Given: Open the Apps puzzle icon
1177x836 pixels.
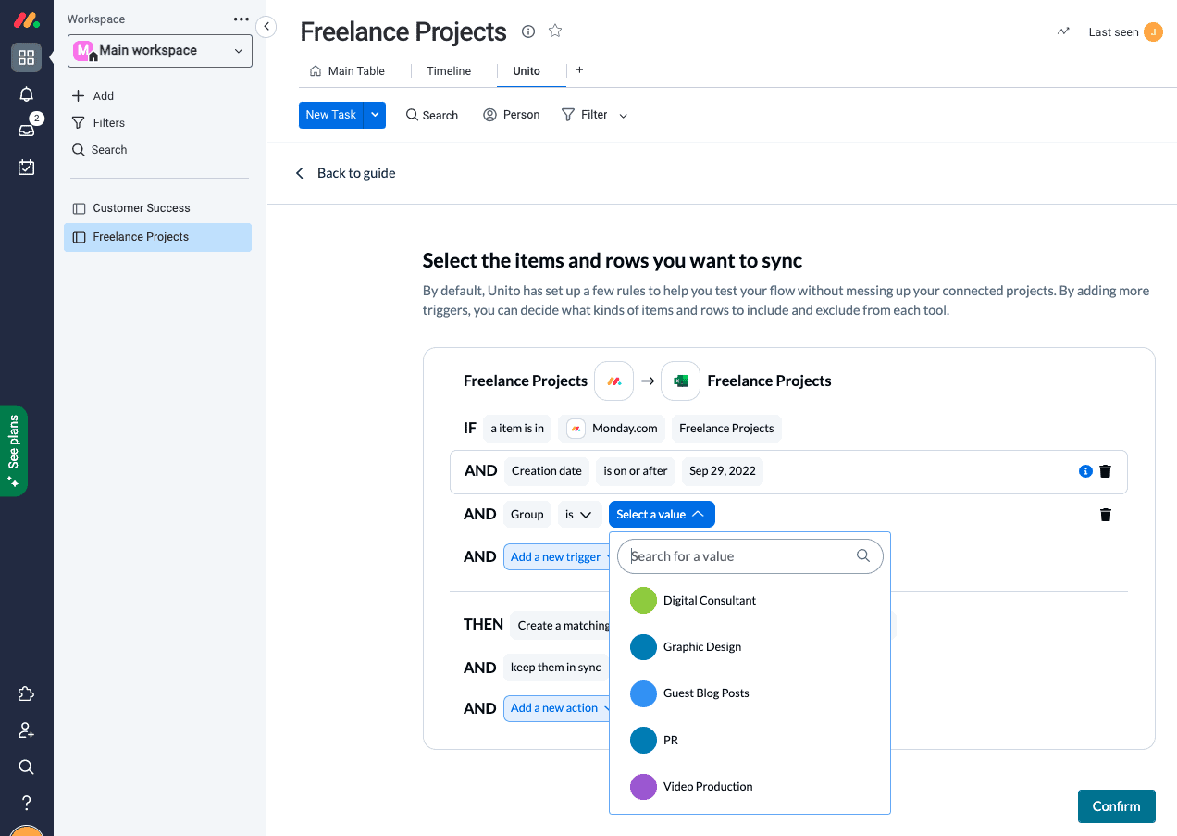Looking at the screenshot, I should point(26,693).
